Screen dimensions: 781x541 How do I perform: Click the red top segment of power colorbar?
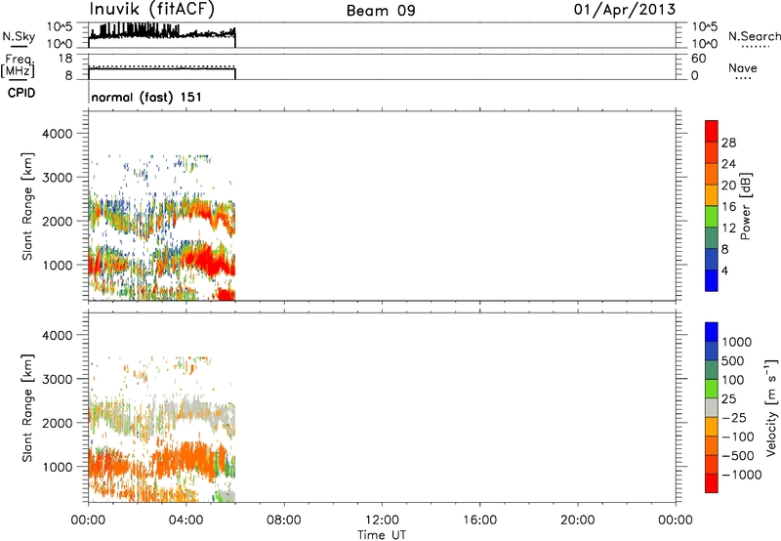click(x=712, y=132)
